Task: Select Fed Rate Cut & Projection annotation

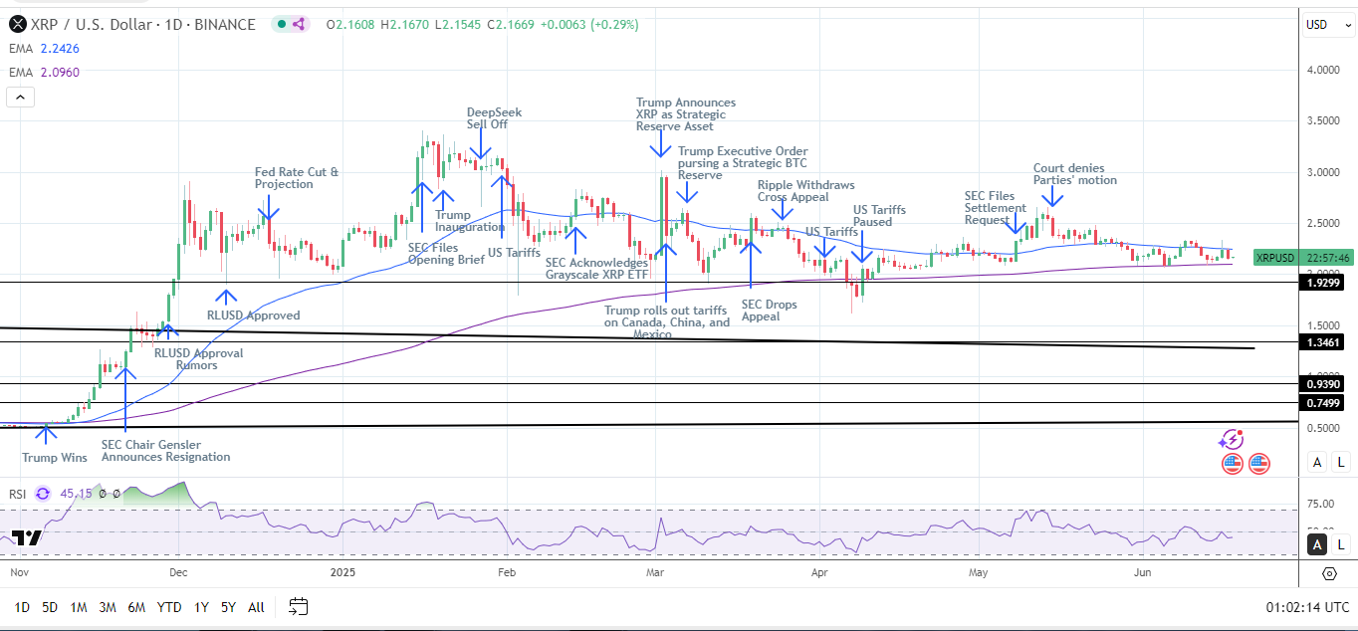Action: click(x=297, y=178)
